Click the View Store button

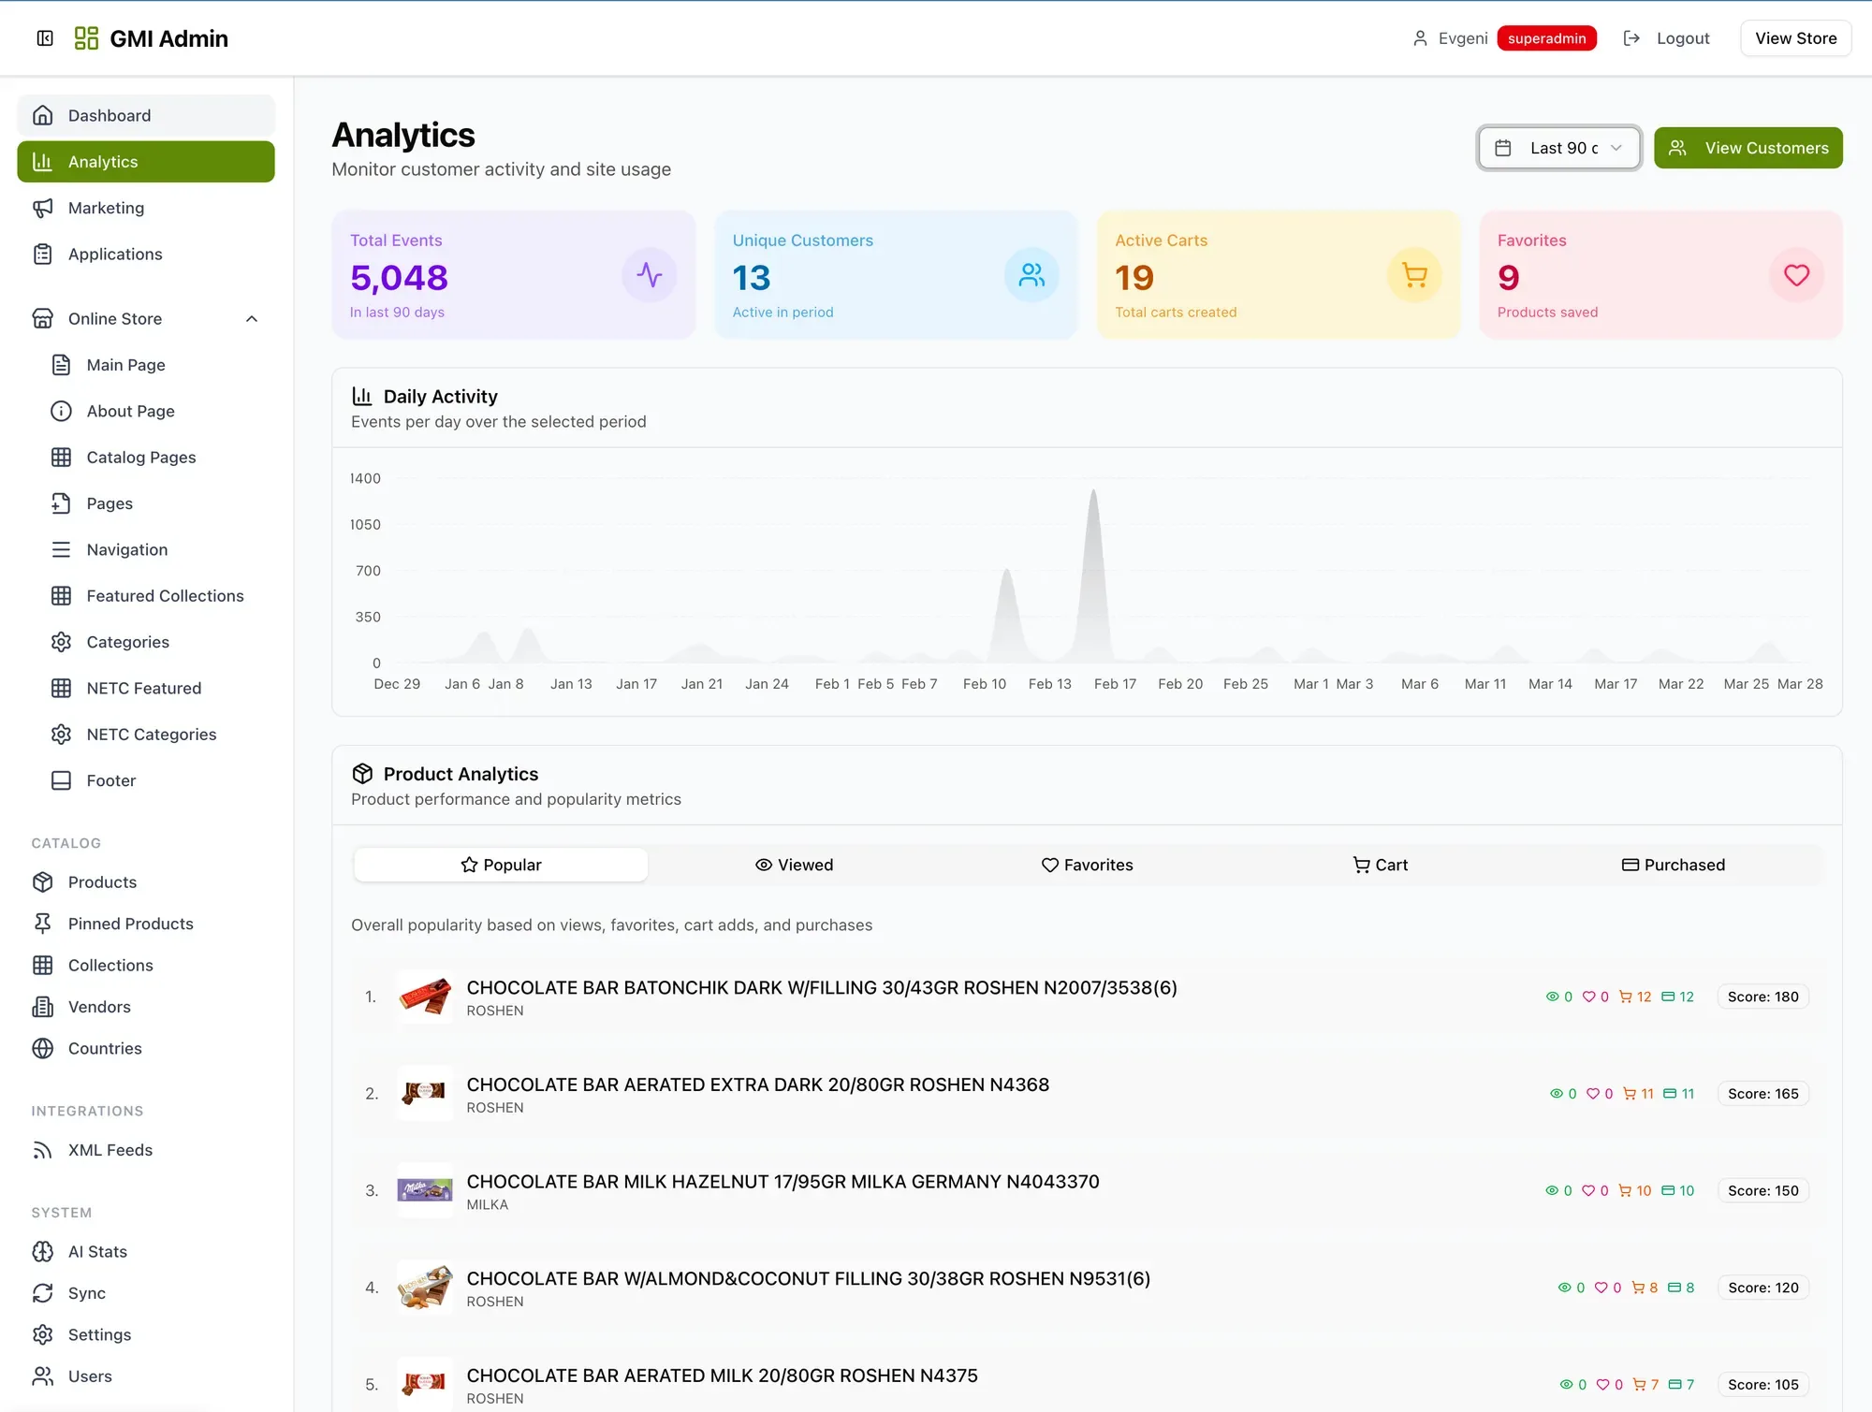tap(1796, 38)
